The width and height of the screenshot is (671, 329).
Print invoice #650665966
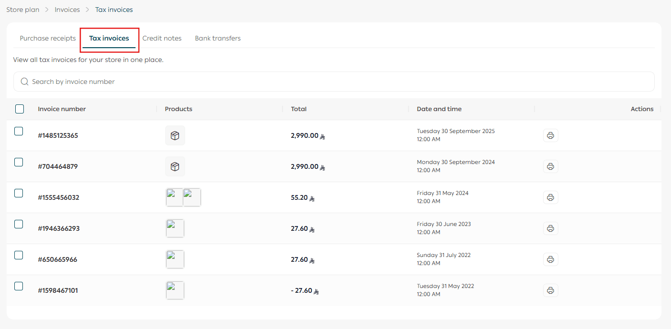(x=550, y=259)
